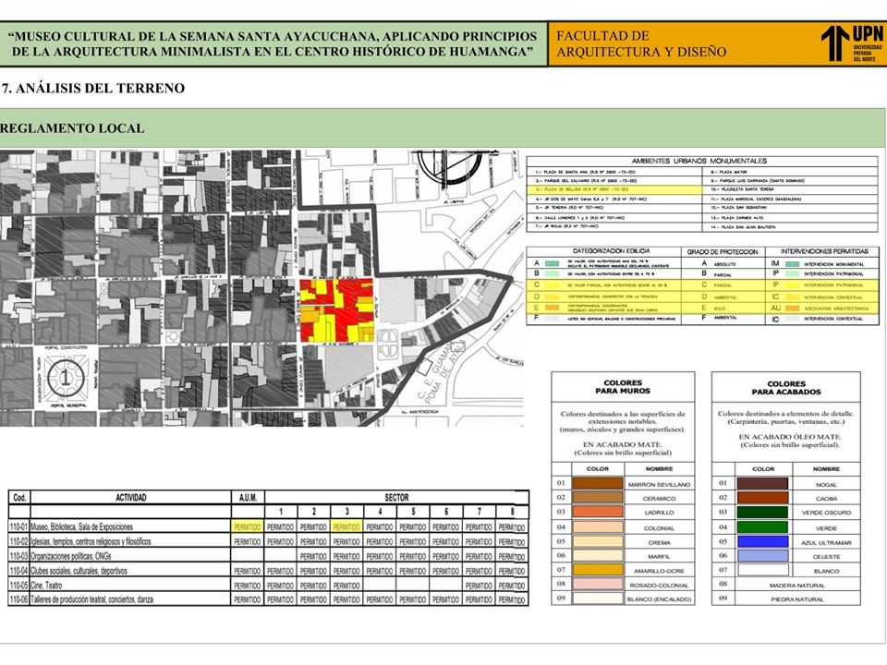
Task: Pick the Caoba finish color swatch
Action: 762,498
